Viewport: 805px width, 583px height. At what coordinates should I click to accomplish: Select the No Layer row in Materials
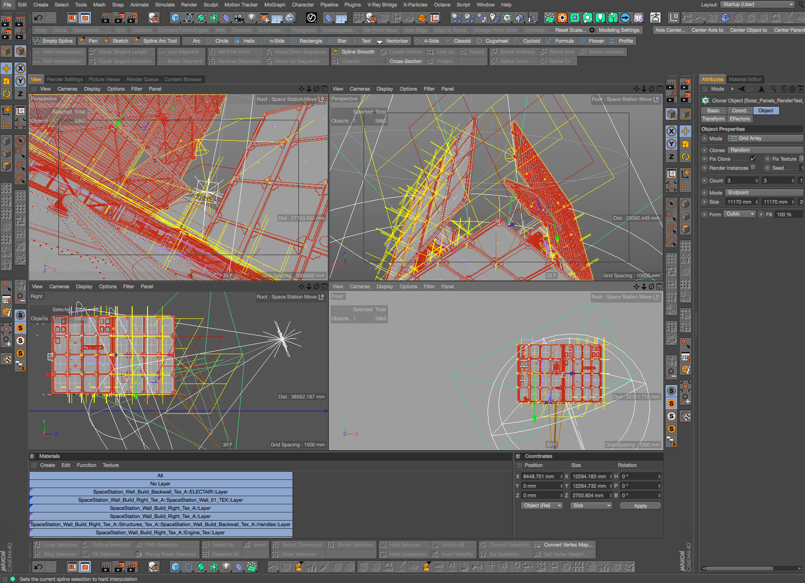click(161, 484)
